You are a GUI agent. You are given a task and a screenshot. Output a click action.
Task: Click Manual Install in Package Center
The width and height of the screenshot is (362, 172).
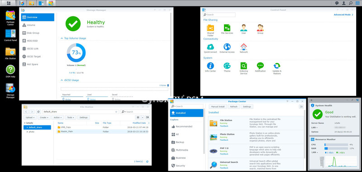click(218, 107)
